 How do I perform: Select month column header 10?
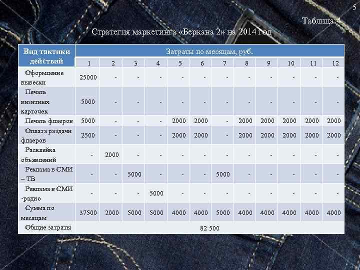click(x=291, y=63)
